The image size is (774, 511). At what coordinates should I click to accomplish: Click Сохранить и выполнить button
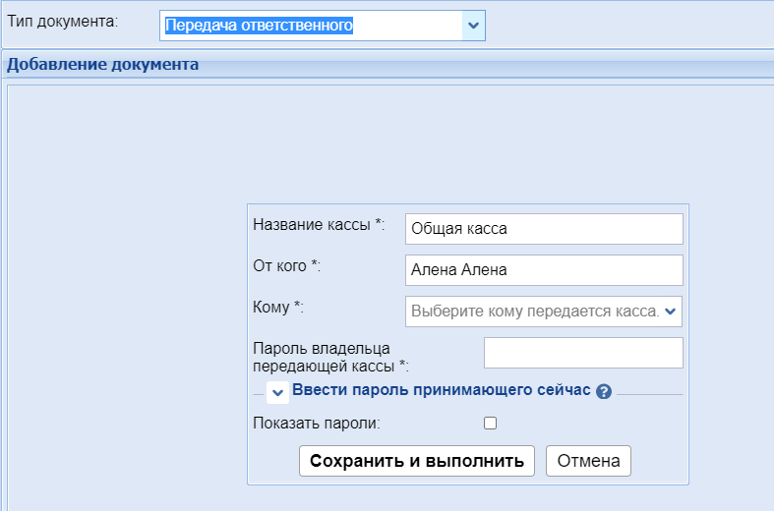point(417,461)
